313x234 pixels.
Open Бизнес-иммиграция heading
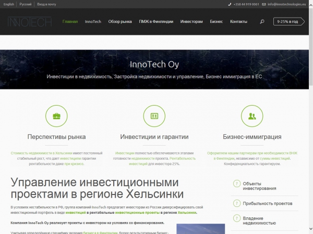pyautogui.click(x=252, y=137)
